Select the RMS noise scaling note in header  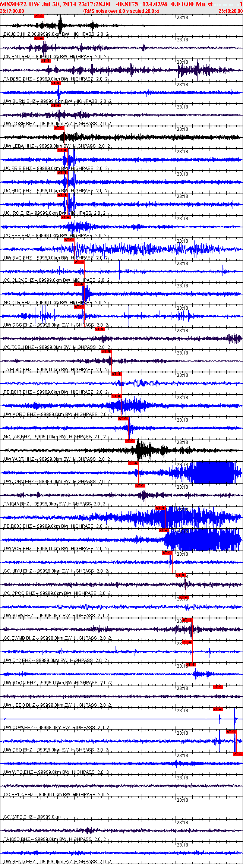click(121, 11)
